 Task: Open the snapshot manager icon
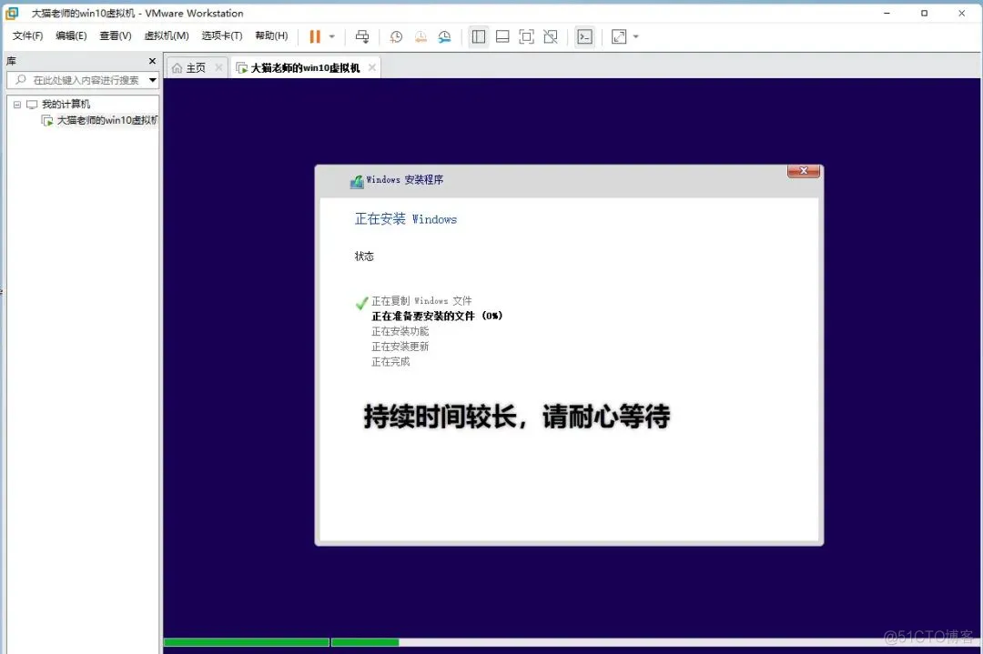pyautogui.click(x=444, y=37)
